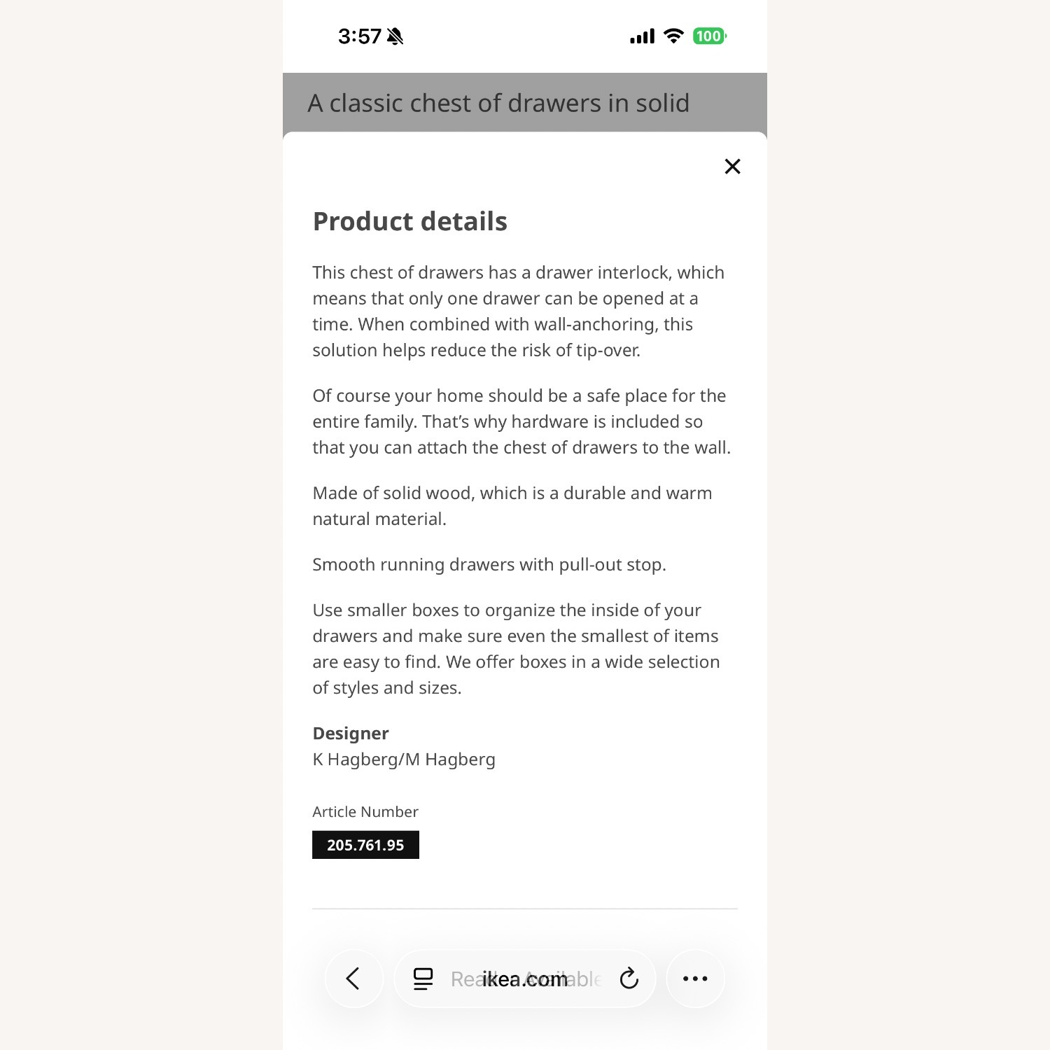Select the K Hagberg/M Hagberg designer name
This screenshot has width=1050, height=1050.
pyautogui.click(x=404, y=759)
